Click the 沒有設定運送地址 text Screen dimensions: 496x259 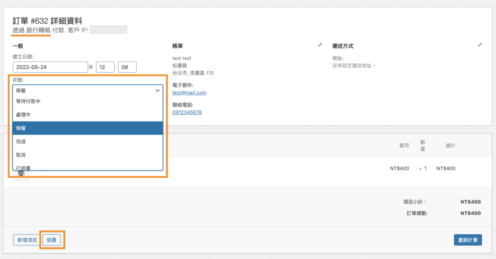[354, 66]
